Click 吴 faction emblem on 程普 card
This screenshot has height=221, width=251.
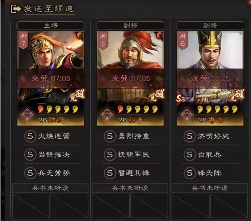[x=107, y=115]
